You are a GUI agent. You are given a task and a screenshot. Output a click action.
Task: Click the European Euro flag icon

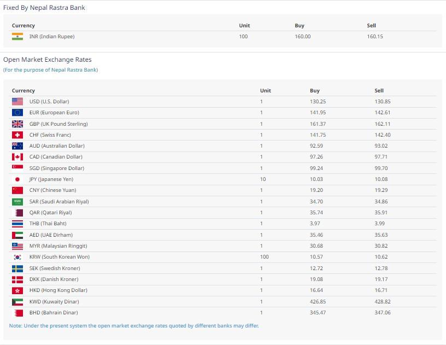click(x=17, y=113)
